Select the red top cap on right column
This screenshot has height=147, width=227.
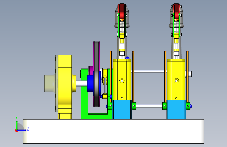pyautogui.click(x=176, y=11)
